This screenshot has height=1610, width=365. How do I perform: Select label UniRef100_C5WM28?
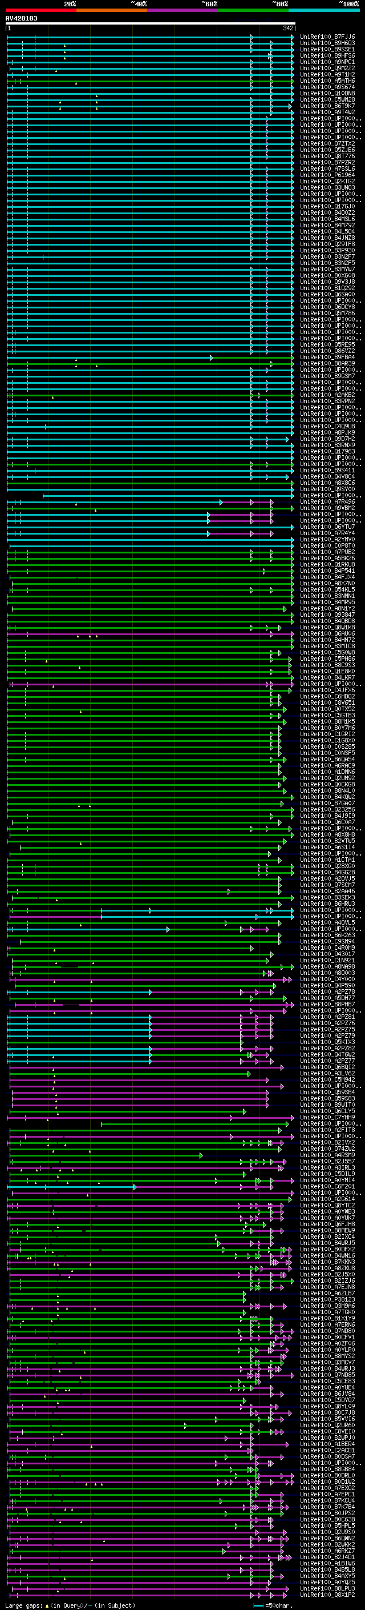tap(327, 99)
